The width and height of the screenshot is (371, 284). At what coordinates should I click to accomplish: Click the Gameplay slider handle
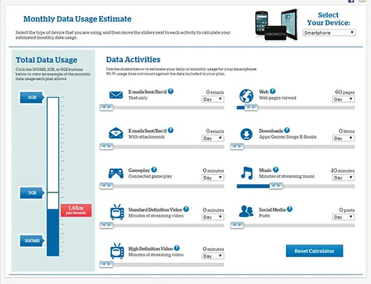click(107, 186)
